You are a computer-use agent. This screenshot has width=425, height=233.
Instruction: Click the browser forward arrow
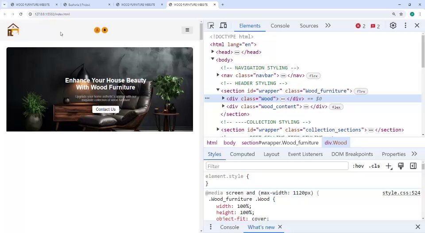coord(13,14)
